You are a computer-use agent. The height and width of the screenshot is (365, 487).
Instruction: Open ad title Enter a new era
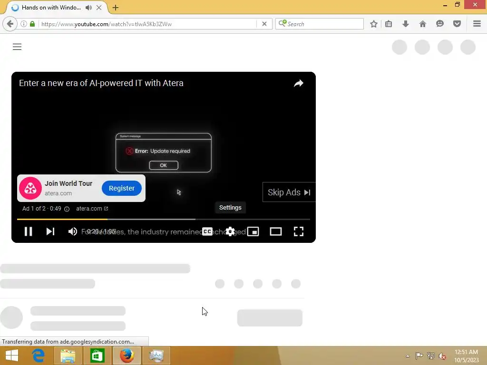tap(101, 83)
